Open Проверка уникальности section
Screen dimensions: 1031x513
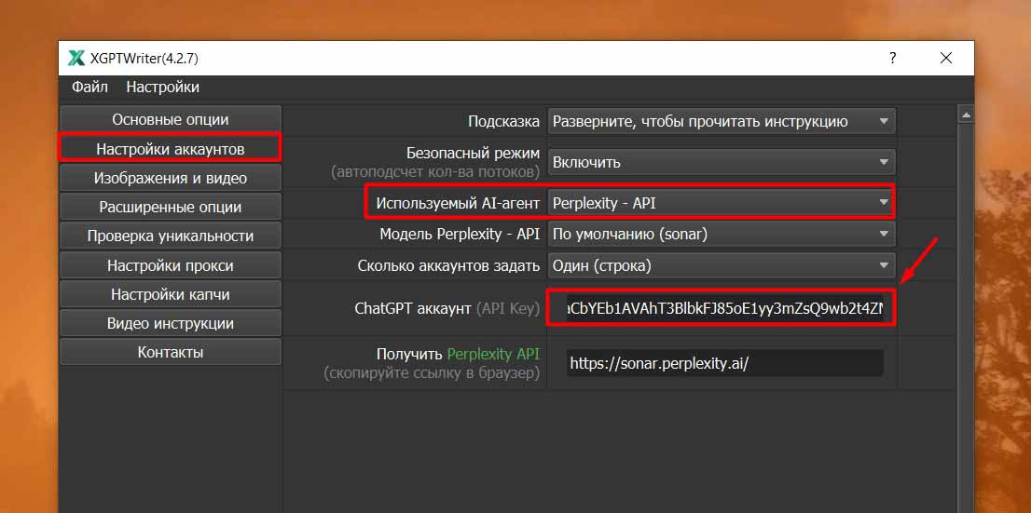pyautogui.click(x=170, y=236)
